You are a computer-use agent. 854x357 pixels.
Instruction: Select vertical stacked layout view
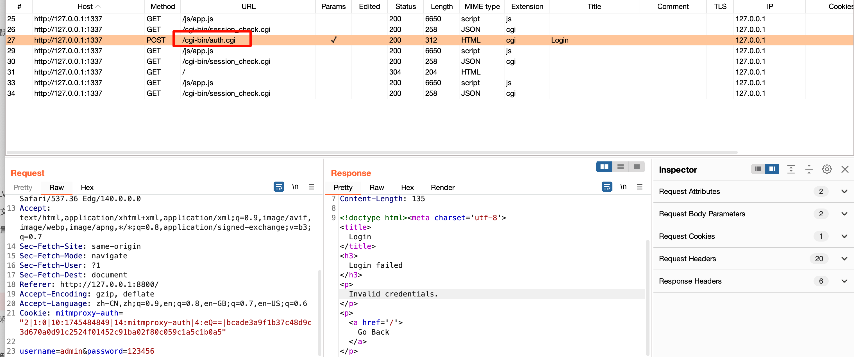point(620,167)
